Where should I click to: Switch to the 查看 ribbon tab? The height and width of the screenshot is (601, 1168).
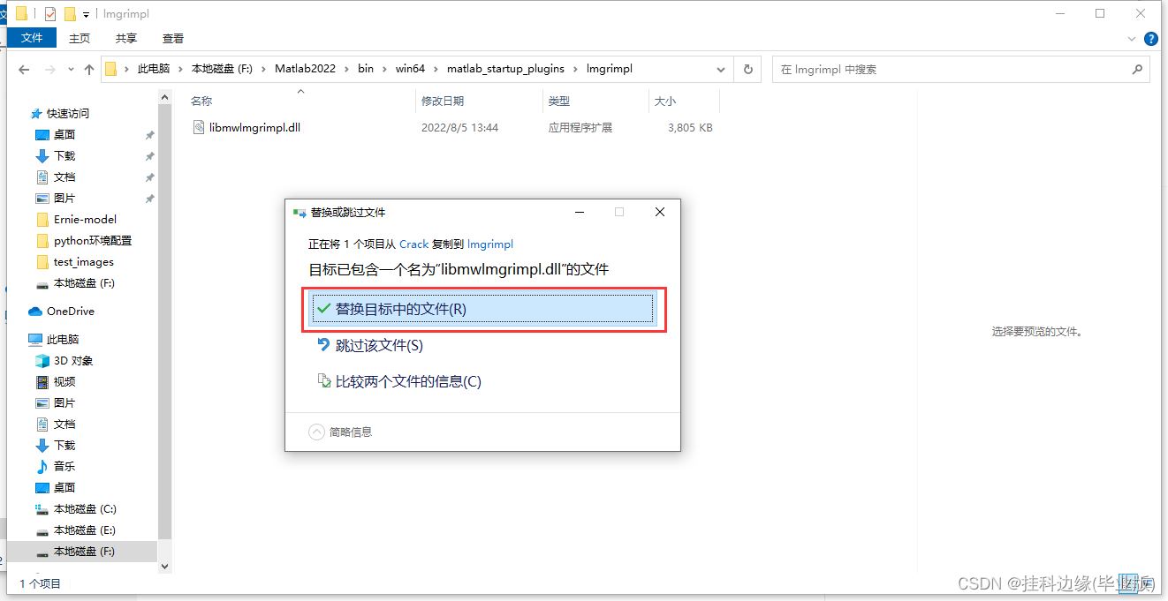click(173, 38)
